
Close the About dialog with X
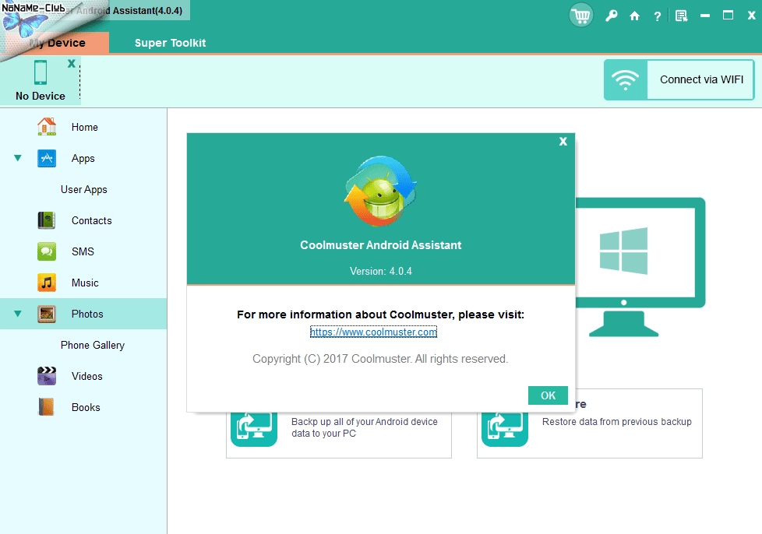(563, 141)
